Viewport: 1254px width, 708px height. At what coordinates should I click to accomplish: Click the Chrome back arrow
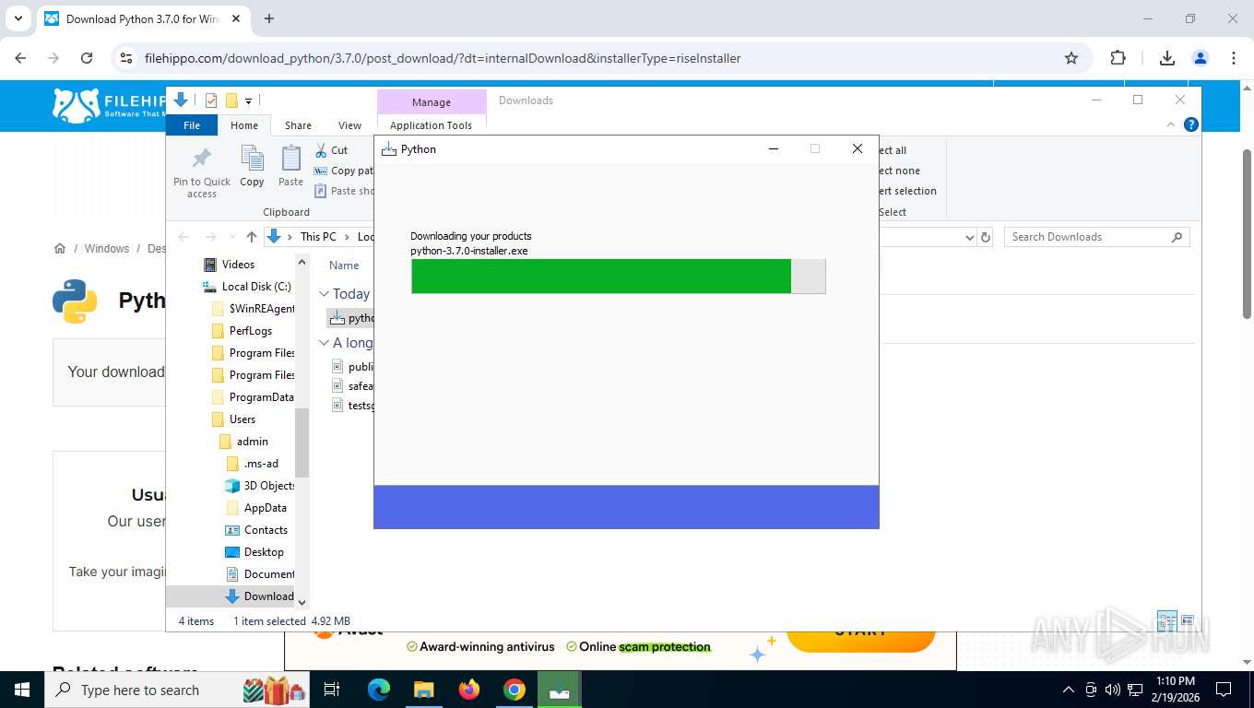click(21, 58)
